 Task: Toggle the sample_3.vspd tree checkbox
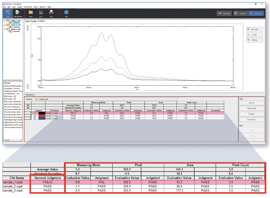coord(6,29)
